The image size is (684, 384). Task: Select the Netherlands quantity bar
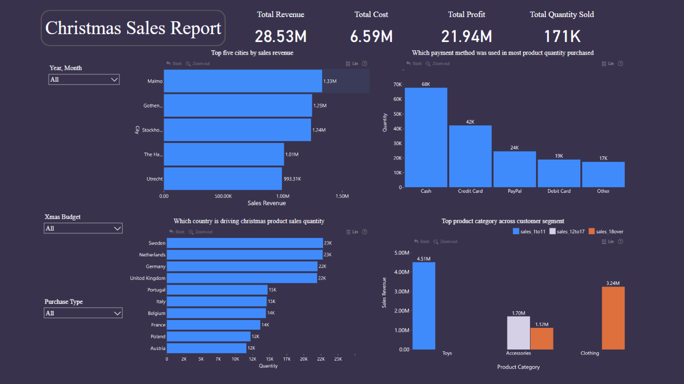pos(245,255)
